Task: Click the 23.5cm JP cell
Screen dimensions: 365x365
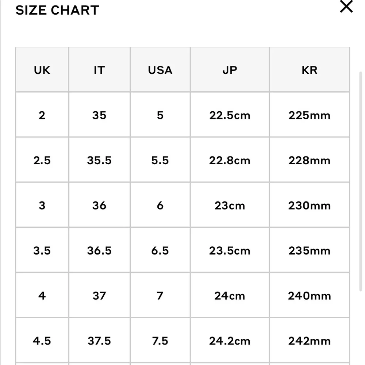Action: tap(230, 251)
